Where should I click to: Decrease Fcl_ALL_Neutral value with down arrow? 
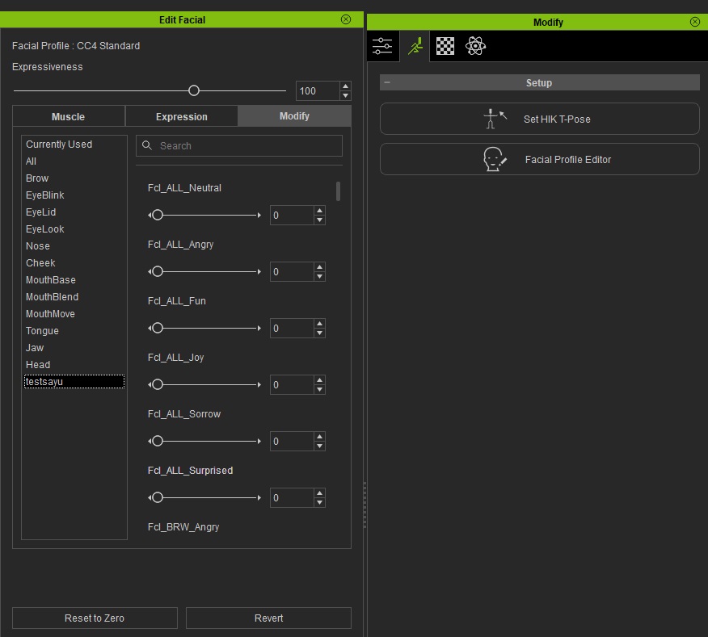click(x=320, y=220)
